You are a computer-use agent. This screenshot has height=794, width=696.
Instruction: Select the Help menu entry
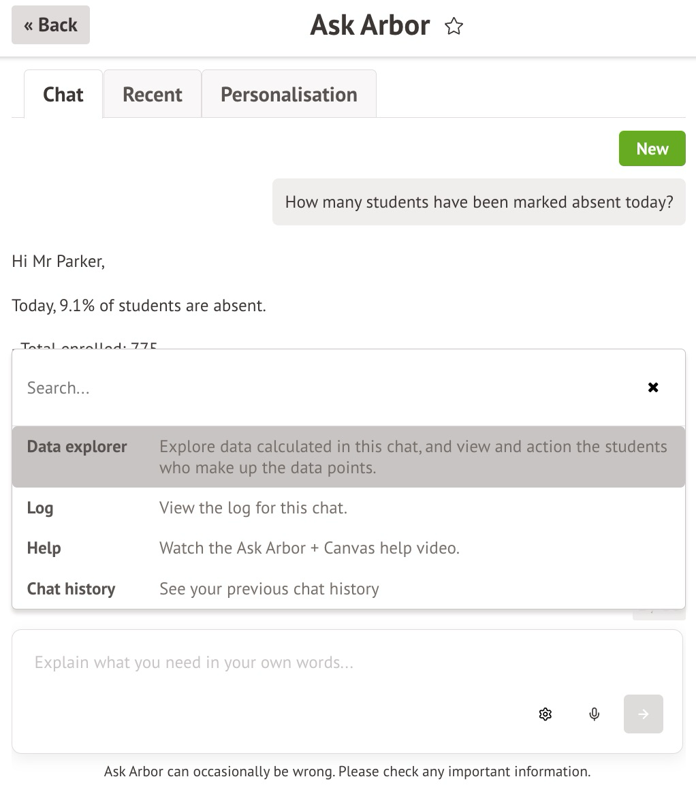44,548
